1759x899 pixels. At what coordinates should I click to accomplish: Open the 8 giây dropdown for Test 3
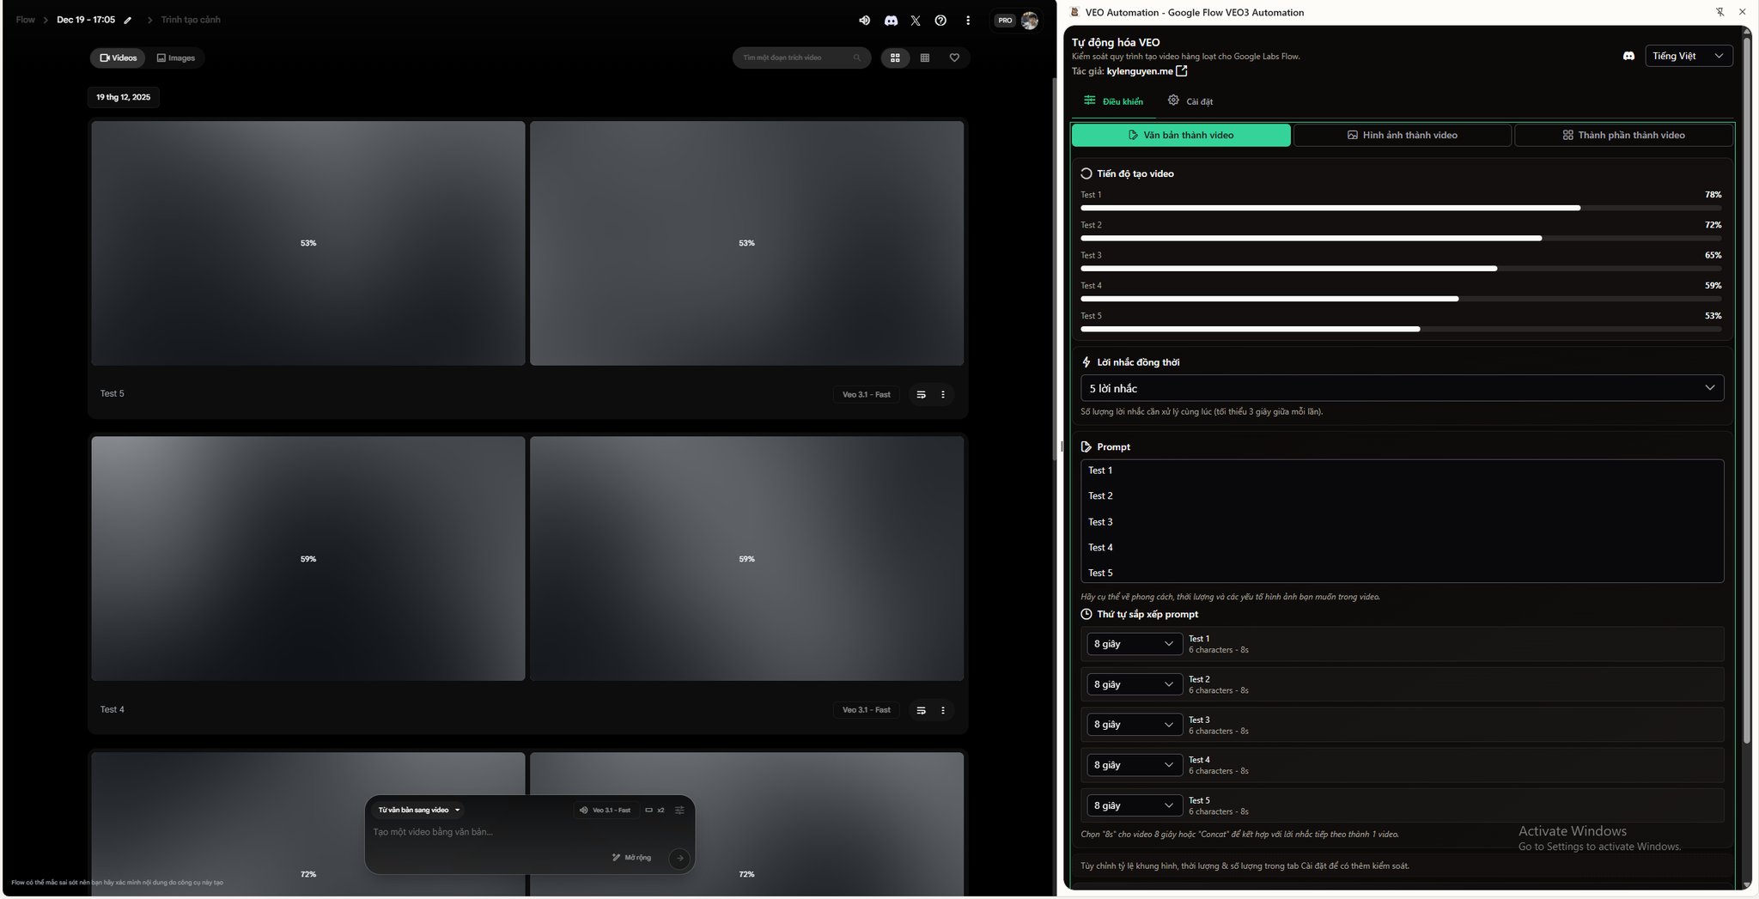coord(1134,725)
